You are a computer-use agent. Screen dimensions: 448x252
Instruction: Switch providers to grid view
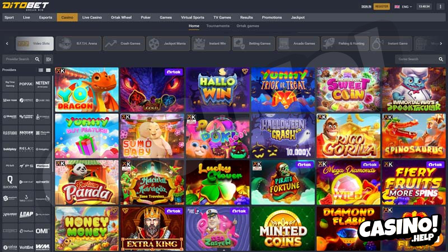(48, 70)
